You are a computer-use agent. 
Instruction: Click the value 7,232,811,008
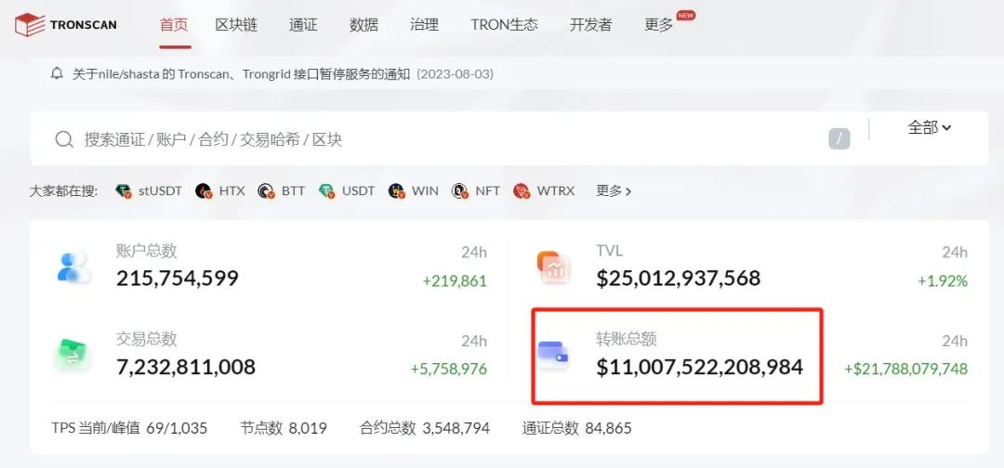pos(186,367)
